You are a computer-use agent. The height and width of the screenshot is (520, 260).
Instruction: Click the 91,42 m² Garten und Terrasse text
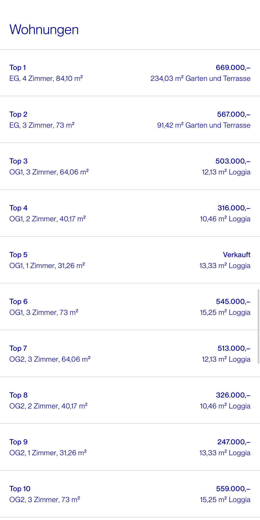204,125
